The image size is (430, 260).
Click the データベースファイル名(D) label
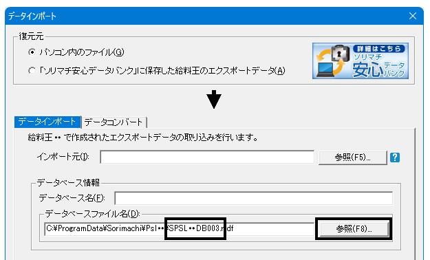pos(92,214)
